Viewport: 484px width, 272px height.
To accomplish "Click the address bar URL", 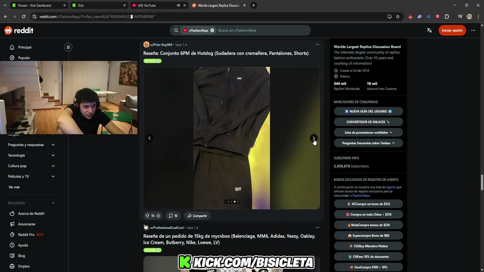I will tap(97, 17).
